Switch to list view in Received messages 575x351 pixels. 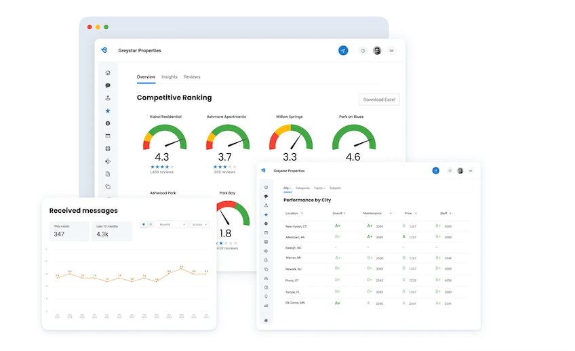point(151,224)
